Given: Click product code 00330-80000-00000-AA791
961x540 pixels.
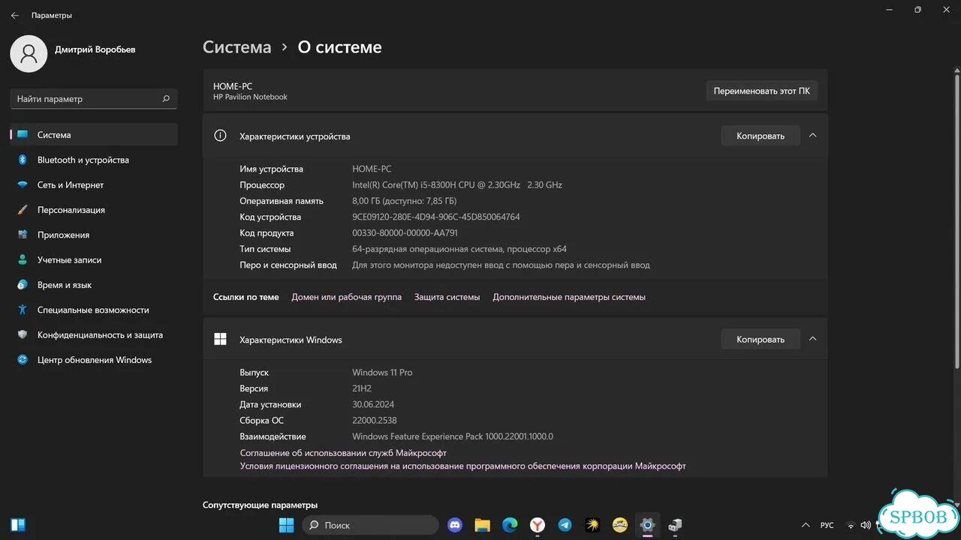Looking at the screenshot, I should click(x=405, y=232).
